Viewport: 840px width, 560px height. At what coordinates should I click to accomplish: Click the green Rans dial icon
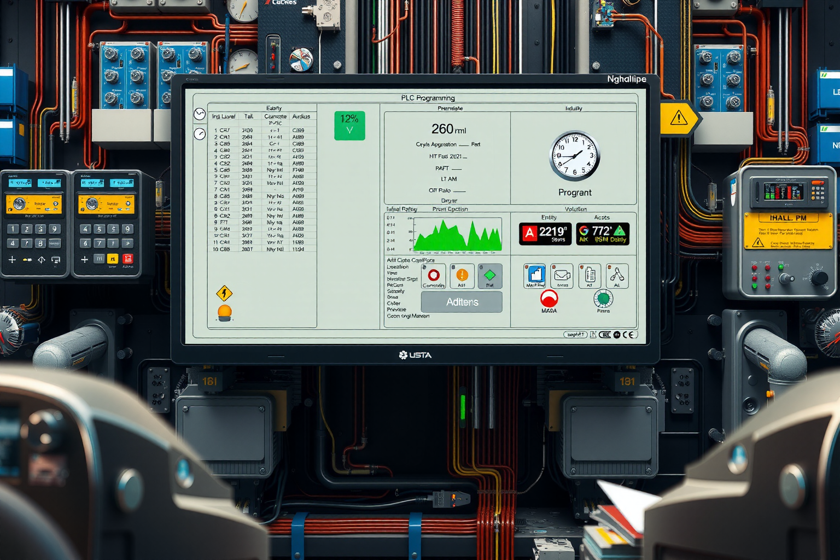click(603, 299)
